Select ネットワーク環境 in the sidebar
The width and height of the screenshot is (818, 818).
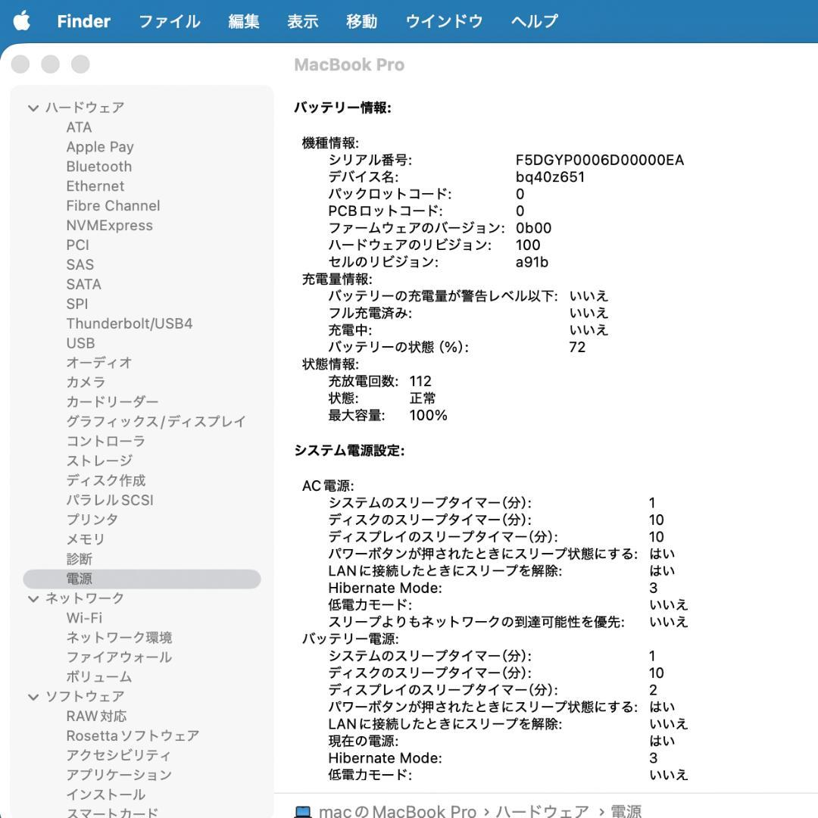(x=119, y=638)
